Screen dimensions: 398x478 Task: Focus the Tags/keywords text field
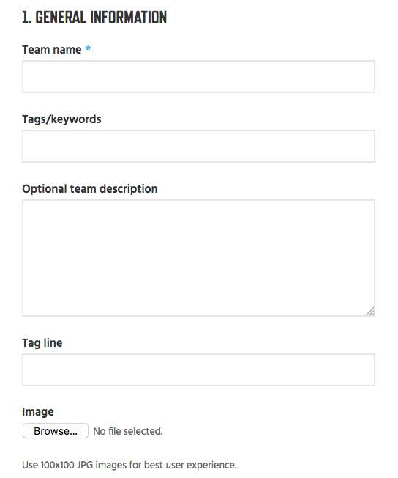point(198,147)
